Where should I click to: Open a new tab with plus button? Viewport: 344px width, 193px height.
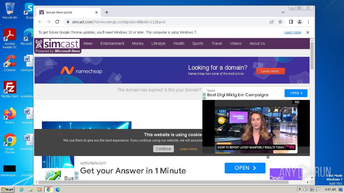point(107,12)
